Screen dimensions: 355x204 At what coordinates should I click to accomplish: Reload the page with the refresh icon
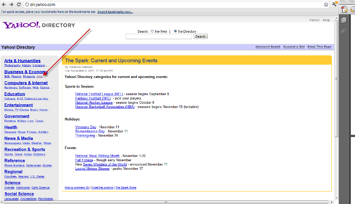(x=19, y=4)
